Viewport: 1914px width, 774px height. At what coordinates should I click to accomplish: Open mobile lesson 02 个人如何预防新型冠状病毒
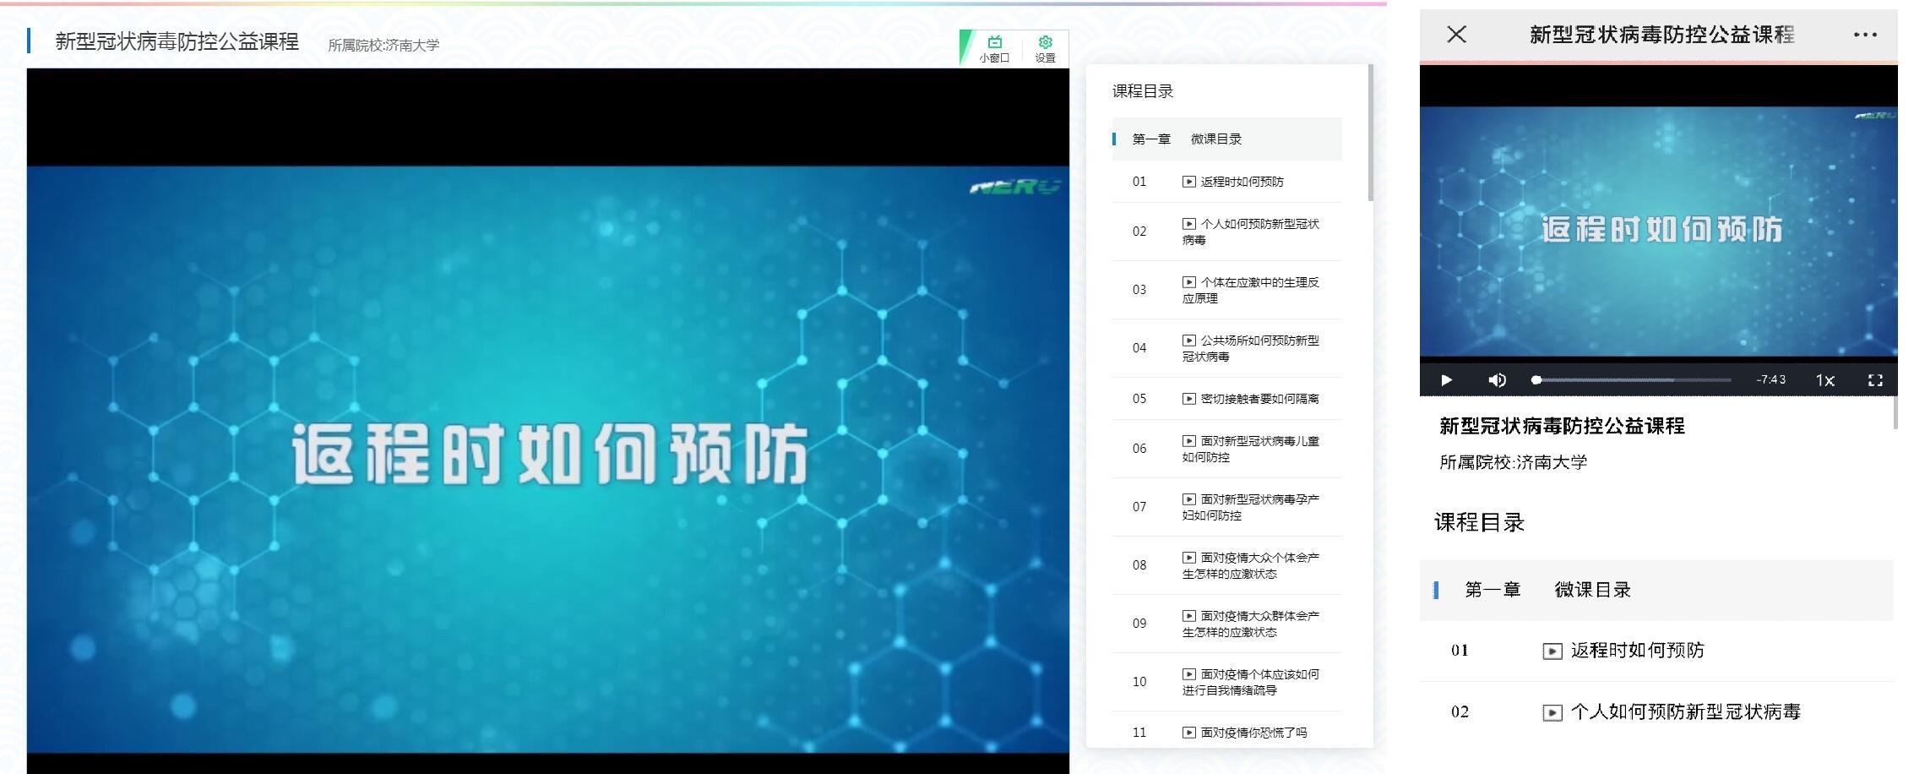[x=1656, y=712]
